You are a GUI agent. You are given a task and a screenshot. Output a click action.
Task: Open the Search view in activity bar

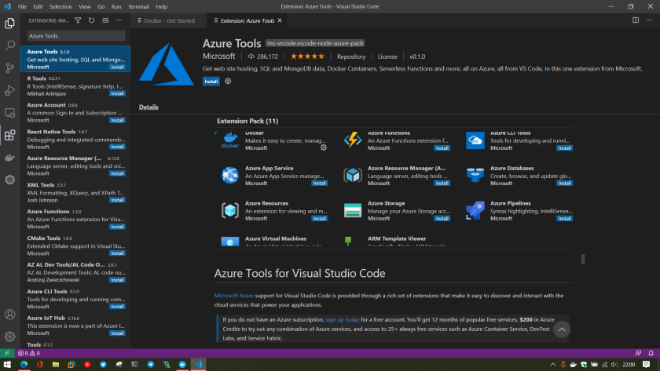click(x=9, y=45)
